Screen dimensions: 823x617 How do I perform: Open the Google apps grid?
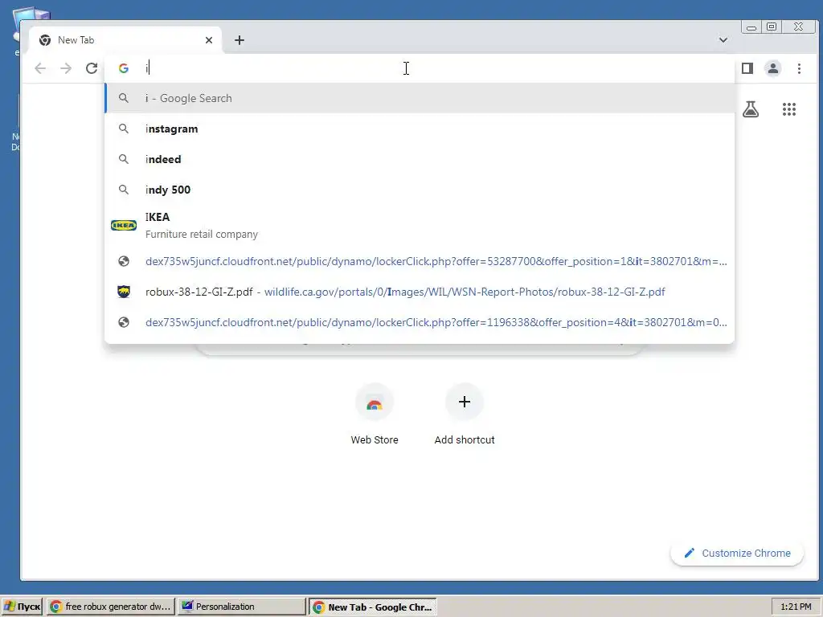789,109
